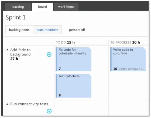Screen dimensions: 151x118
Task: Edit the 7 hours remaining value
Action: coord(60,69)
